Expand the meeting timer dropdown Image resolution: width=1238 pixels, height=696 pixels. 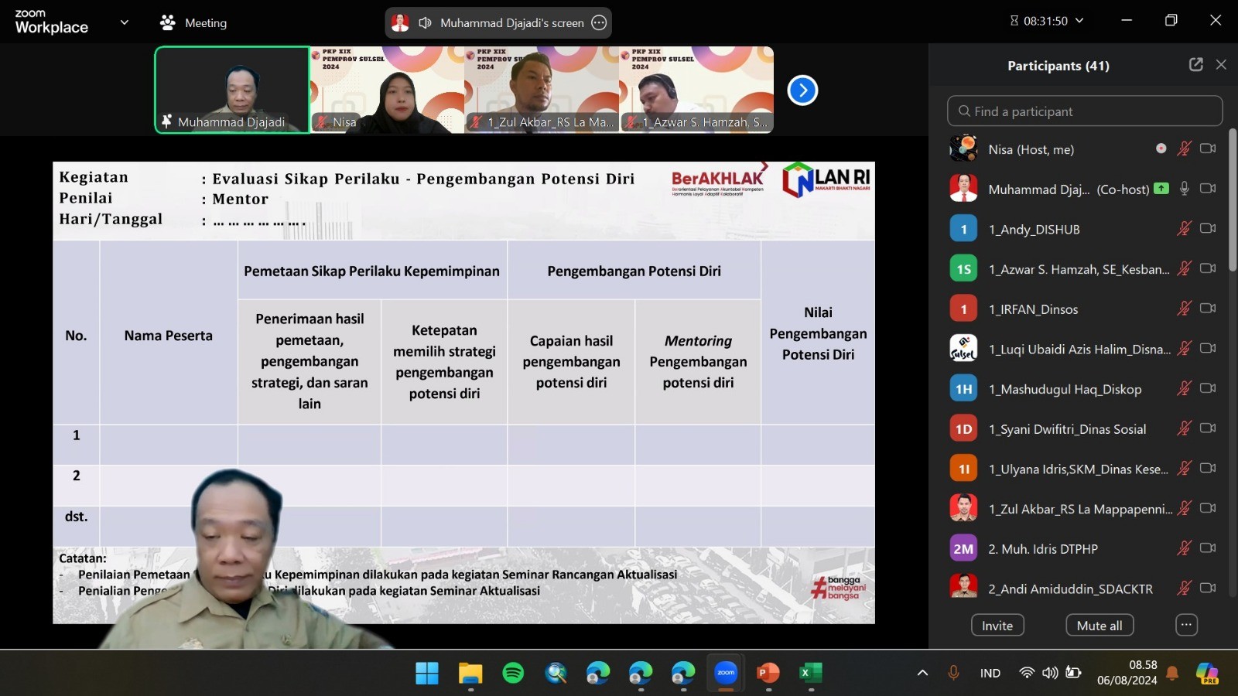1079,21
